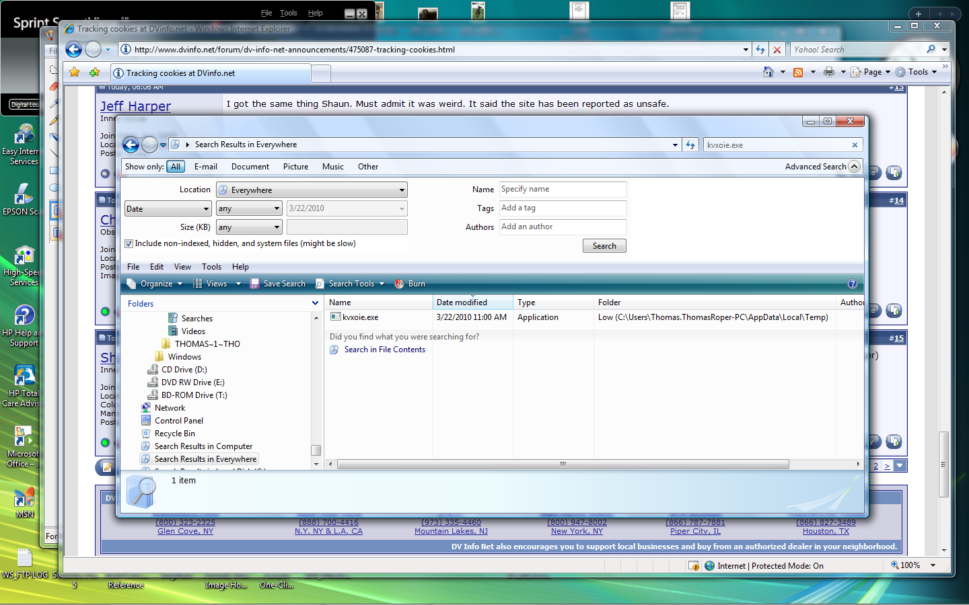Image resolution: width=969 pixels, height=605 pixels.
Task: Click the Save Search toolbar icon
Action: (x=255, y=284)
